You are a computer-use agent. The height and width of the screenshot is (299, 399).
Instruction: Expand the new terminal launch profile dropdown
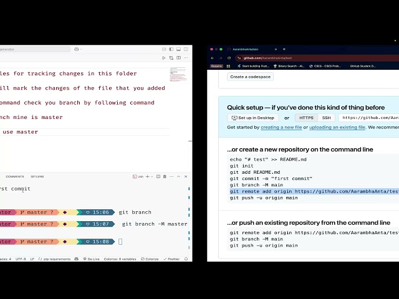click(x=152, y=177)
